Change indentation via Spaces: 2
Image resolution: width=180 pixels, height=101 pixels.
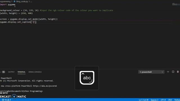coord(154,100)
